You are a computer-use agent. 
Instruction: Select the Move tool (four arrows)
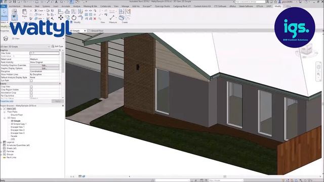pos(61,18)
